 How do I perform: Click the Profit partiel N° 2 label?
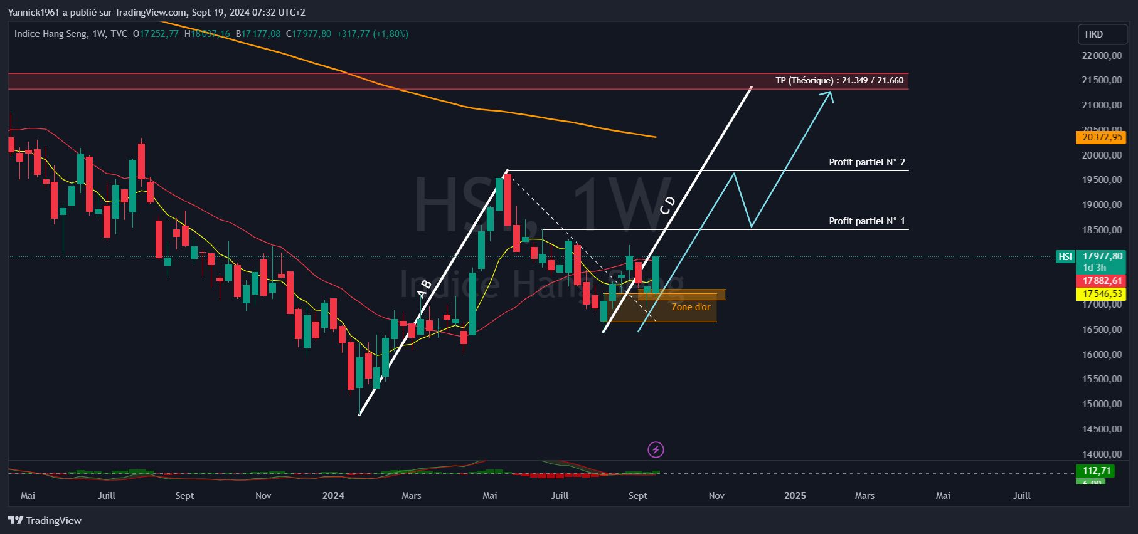867,162
